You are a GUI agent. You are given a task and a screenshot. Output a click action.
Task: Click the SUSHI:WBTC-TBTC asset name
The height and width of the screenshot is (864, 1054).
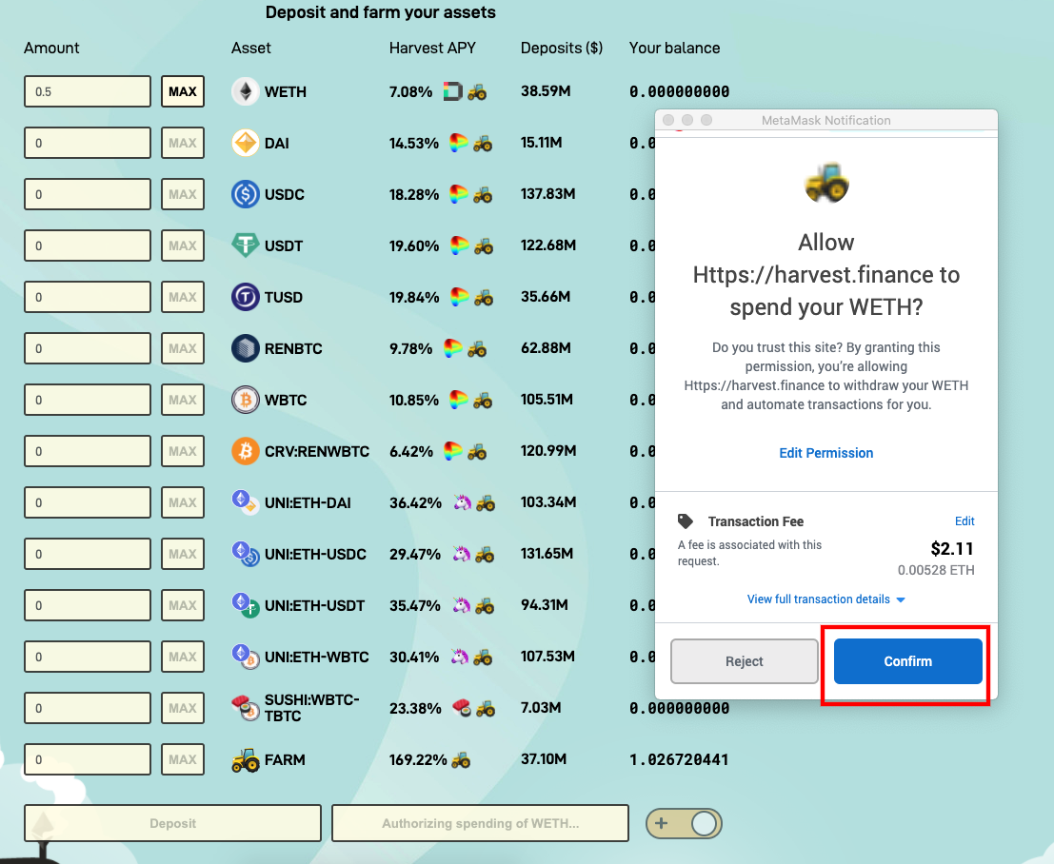coord(312,707)
